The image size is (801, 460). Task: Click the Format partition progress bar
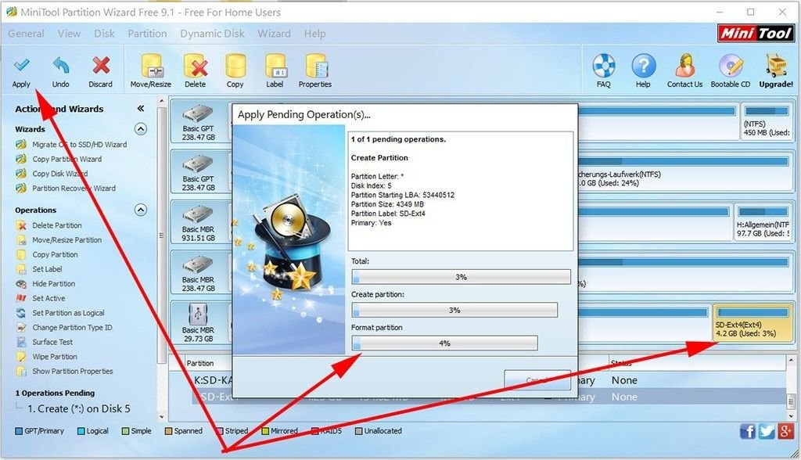coord(444,343)
